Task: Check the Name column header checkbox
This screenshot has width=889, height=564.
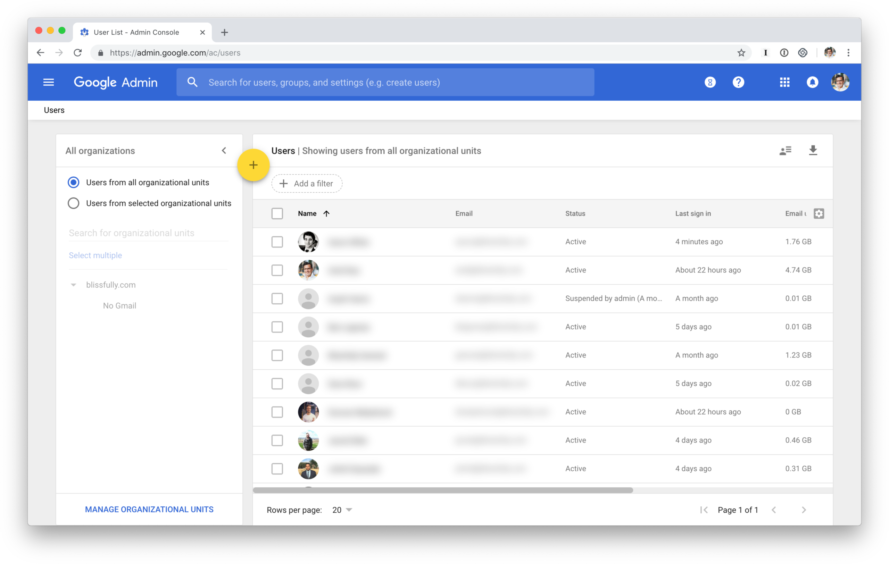Action: coord(277,213)
